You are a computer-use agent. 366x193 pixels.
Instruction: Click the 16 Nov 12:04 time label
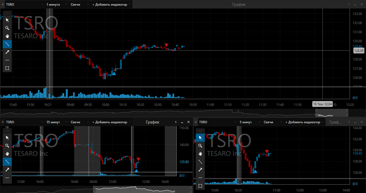pos(323,105)
